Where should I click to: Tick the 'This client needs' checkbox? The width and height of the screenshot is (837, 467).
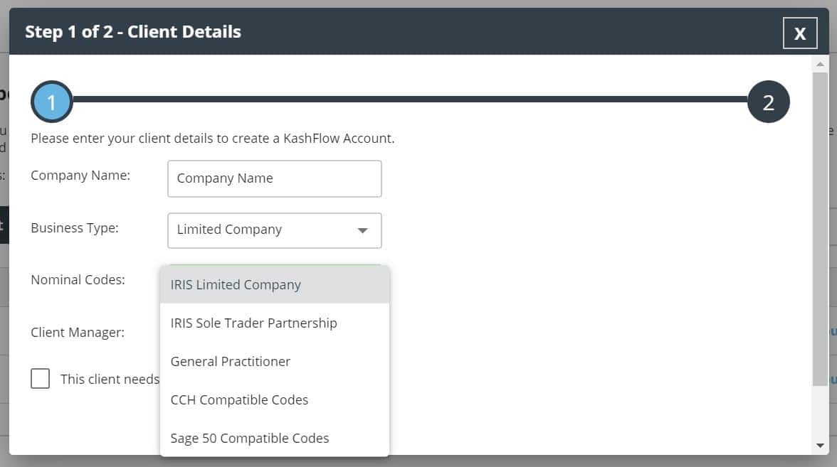pyautogui.click(x=41, y=378)
